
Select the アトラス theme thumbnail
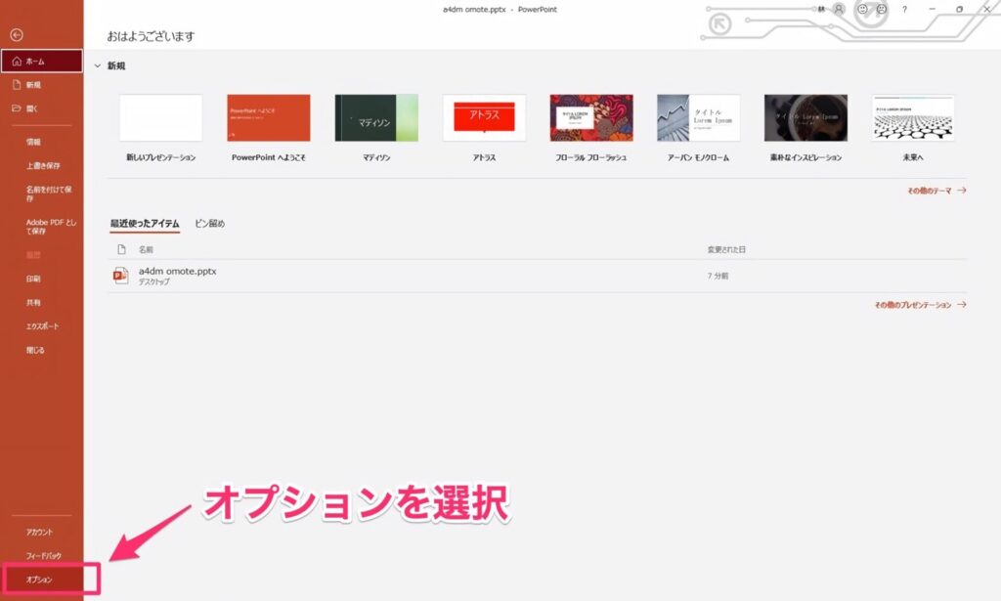(484, 118)
